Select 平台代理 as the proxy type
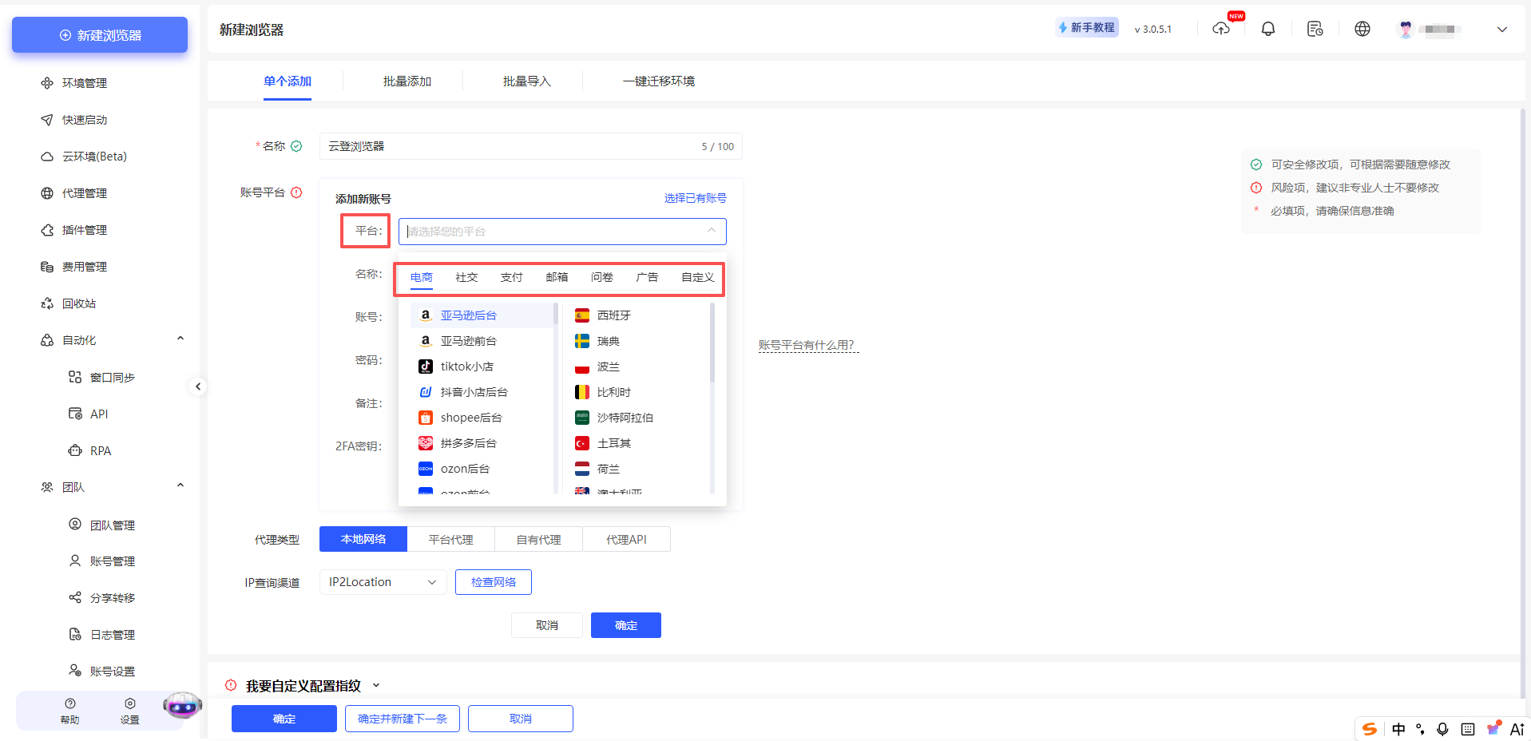The height and width of the screenshot is (741, 1531). [x=450, y=539]
